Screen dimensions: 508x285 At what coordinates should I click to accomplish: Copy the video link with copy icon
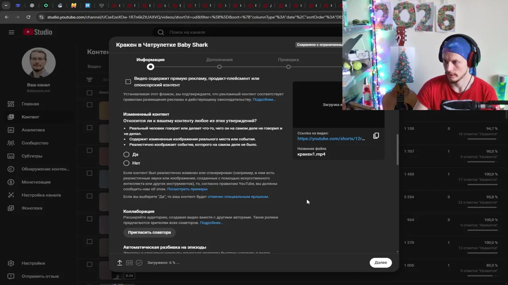[x=376, y=136]
